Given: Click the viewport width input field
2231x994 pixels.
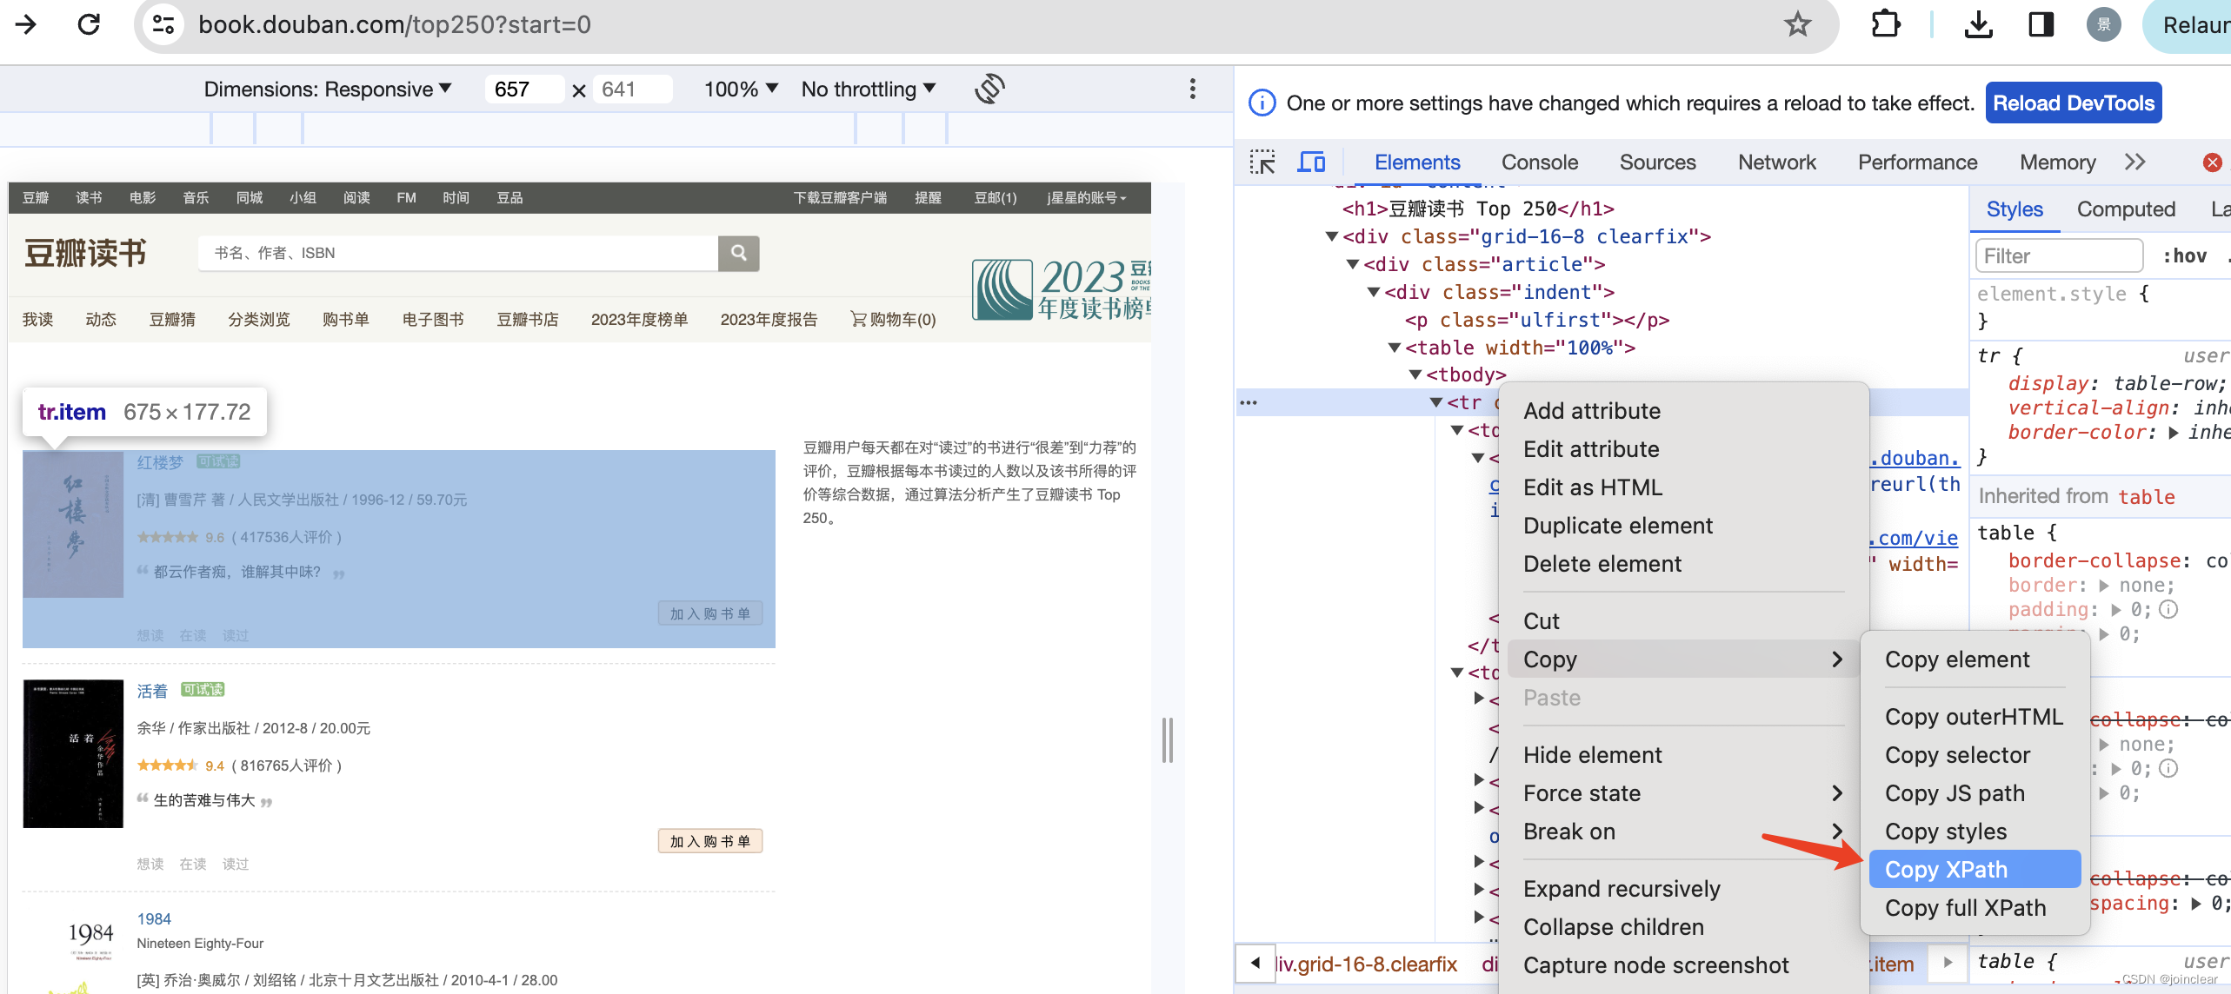Looking at the screenshot, I should (x=524, y=89).
